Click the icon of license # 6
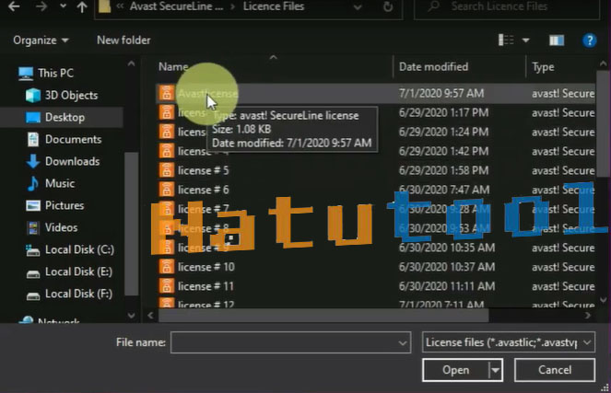This screenshot has height=393, width=611. [167, 190]
